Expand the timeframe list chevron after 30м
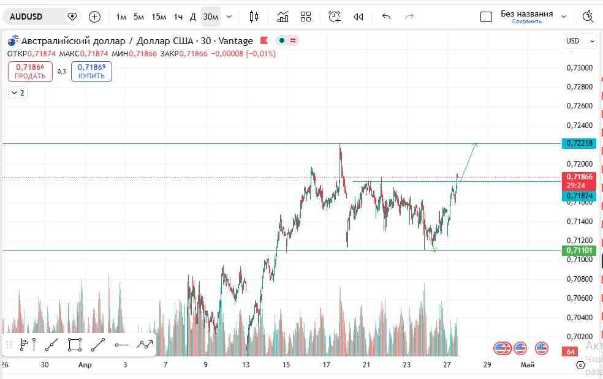Screen dimensions: 603x379 click(x=229, y=17)
